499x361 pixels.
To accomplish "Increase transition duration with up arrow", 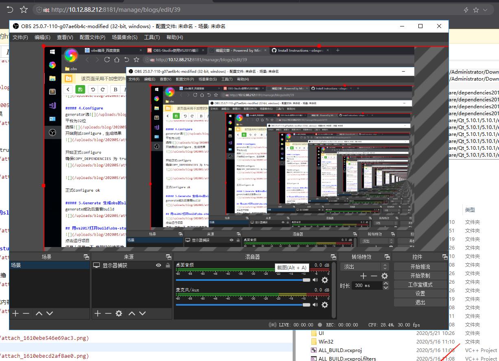I will point(386,284).
